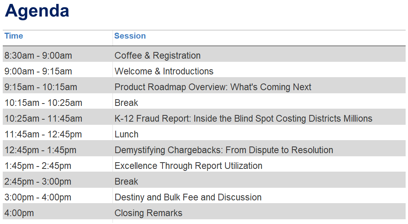The height and width of the screenshot is (224, 408).
Task: Click the 11:45am - 12:45pm time slot
Action: pyautogui.click(x=43, y=134)
